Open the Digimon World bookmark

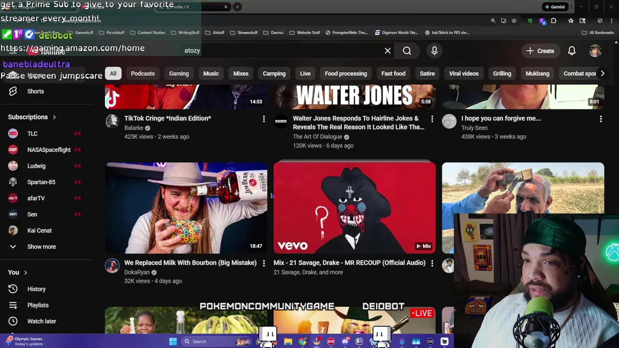click(x=397, y=32)
